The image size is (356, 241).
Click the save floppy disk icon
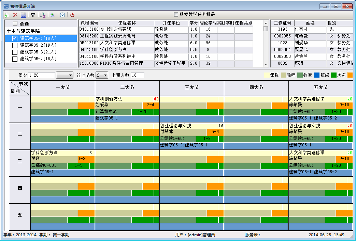pos(23,15)
